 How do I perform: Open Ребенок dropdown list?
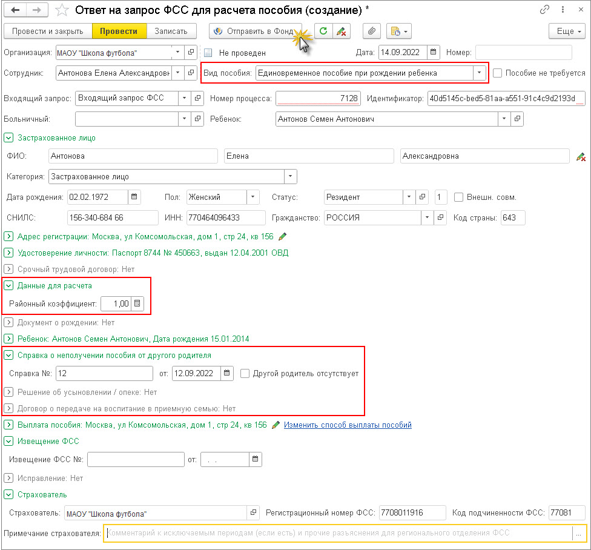[x=504, y=119]
